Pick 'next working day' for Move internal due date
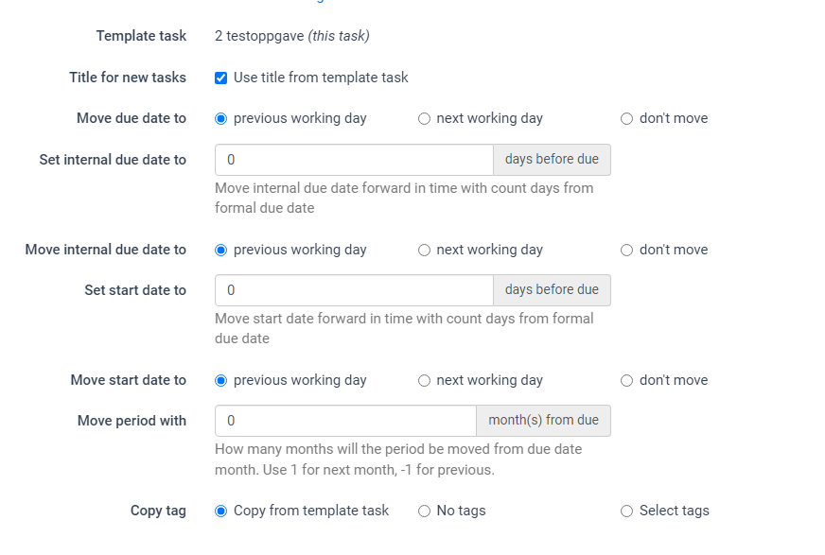Viewport: 825px width, 555px height. (424, 251)
